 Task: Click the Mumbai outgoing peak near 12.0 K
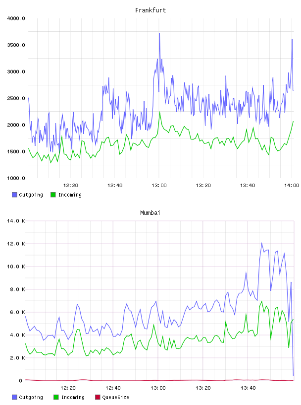pyautogui.click(x=261, y=243)
